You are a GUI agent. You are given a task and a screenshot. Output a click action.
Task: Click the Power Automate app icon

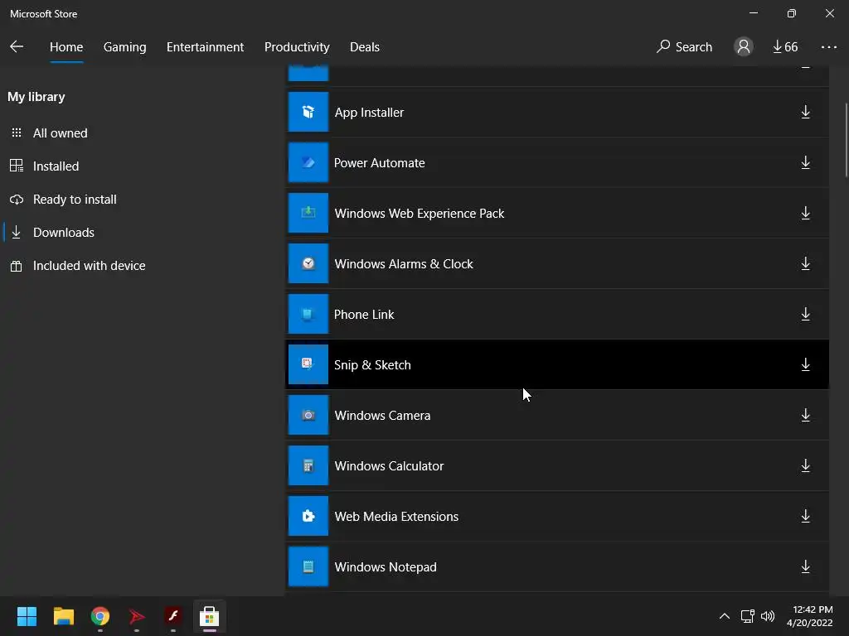coord(308,162)
